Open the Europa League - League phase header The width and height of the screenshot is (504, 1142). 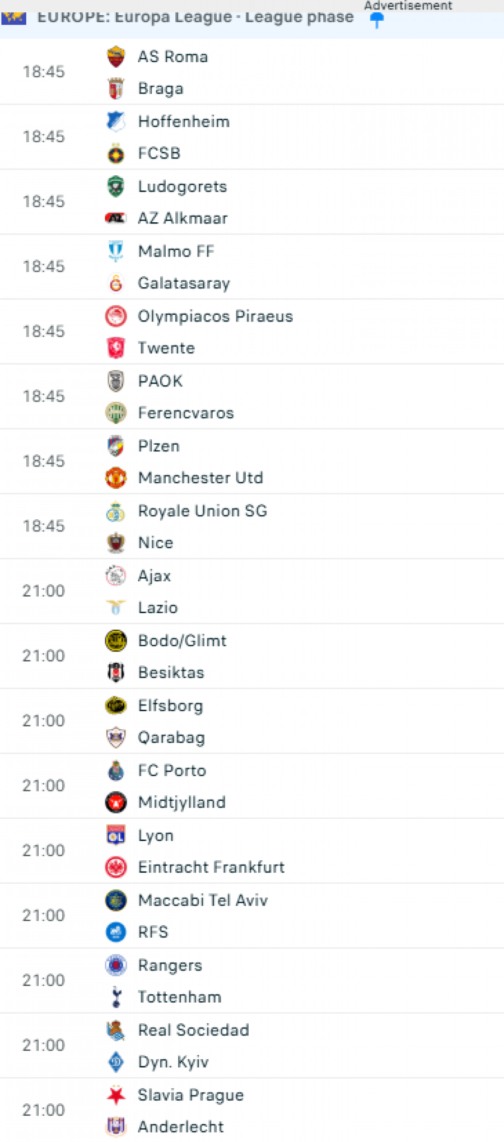pos(195,18)
